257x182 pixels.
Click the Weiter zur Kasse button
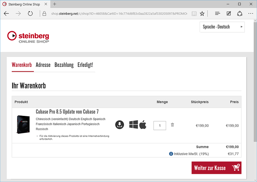216,168
